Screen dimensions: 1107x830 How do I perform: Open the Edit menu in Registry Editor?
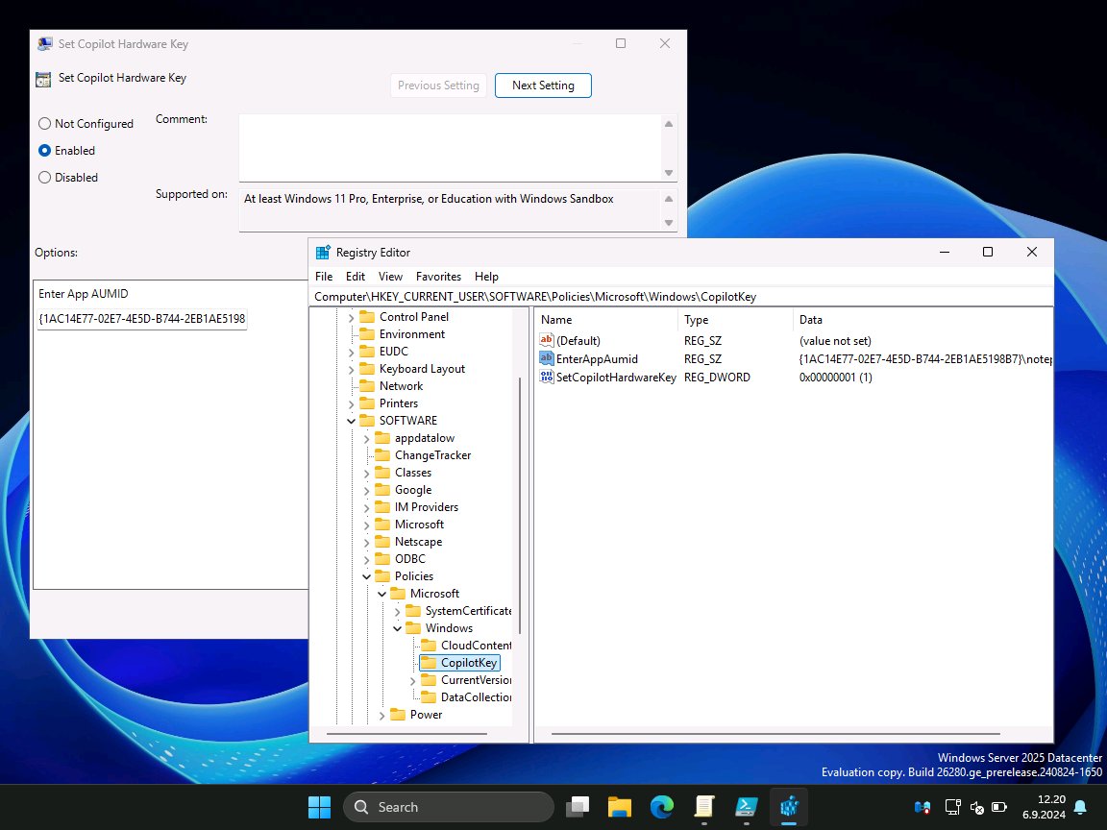tap(355, 276)
